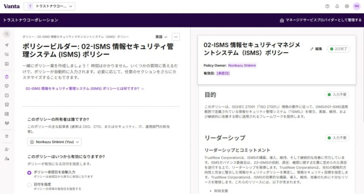Screen dimensions: 364x194
Task: Click the ポリシー breadcrumb link
Action: (28, 36)
